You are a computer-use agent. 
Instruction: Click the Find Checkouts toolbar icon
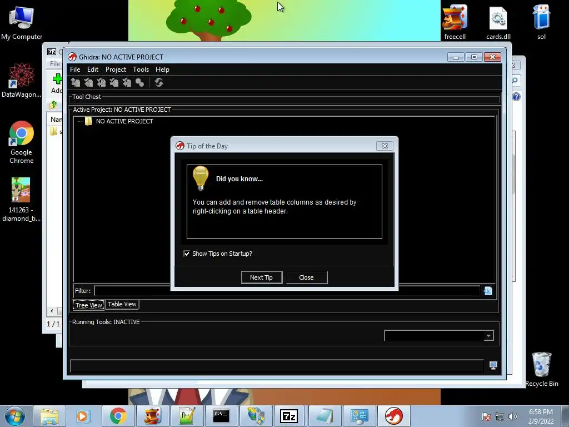pyautogui.click(x=139, y=82)
